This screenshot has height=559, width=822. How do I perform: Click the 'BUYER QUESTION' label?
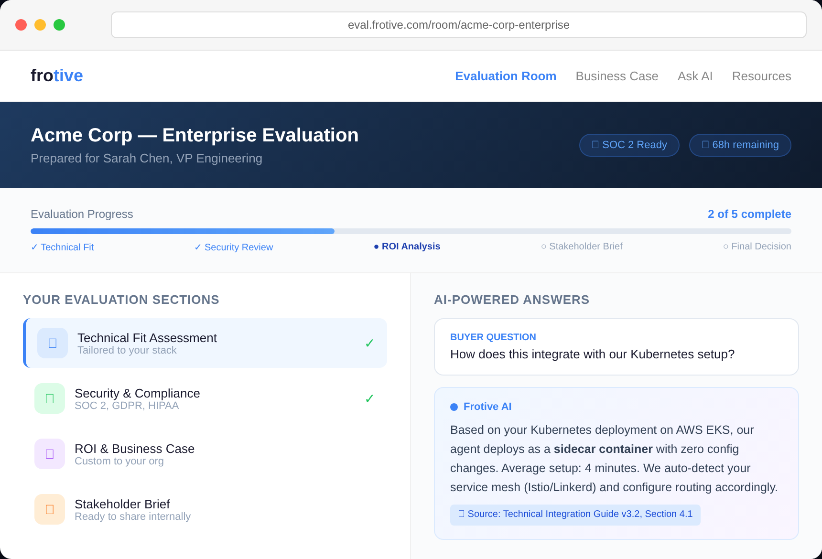493,337
